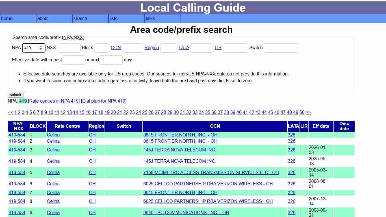Open the "about" navigation item

click(43, 19)
